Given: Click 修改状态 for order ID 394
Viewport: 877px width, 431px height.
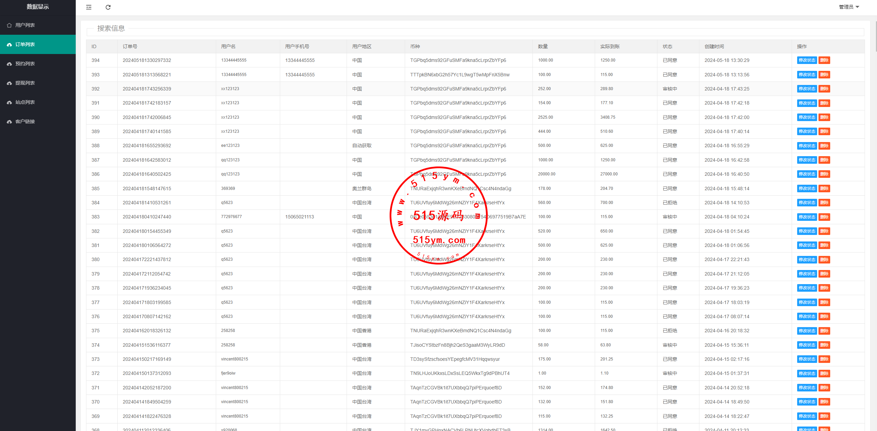Looking at the screenshot, I should (806, 60).
